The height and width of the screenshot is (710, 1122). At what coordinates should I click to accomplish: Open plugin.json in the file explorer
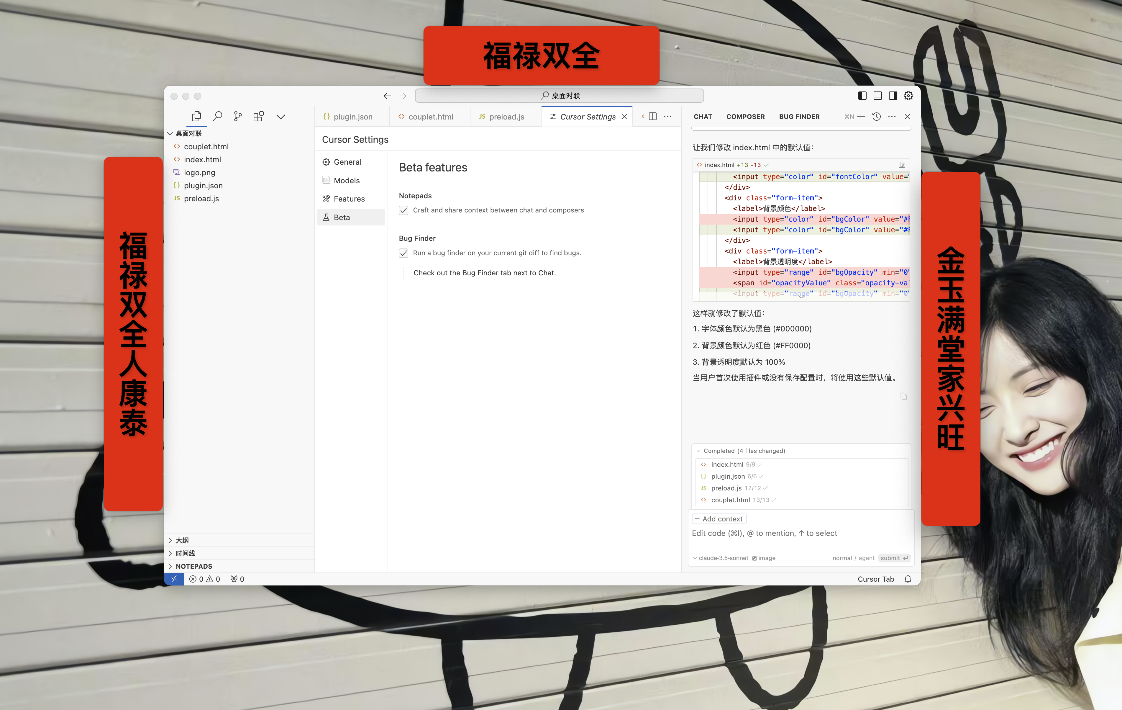coord(240,186)
